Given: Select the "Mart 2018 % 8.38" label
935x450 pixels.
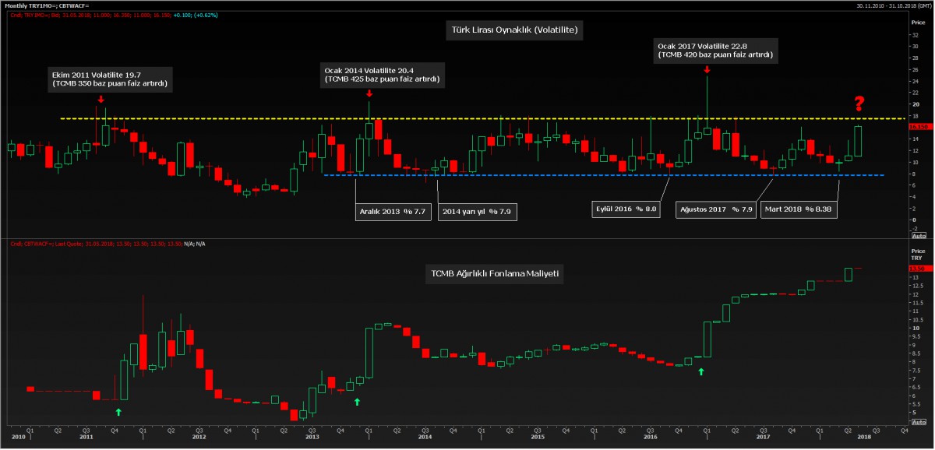Looking at the screenshot, I should pyautogui.click(x=799, y=209).
